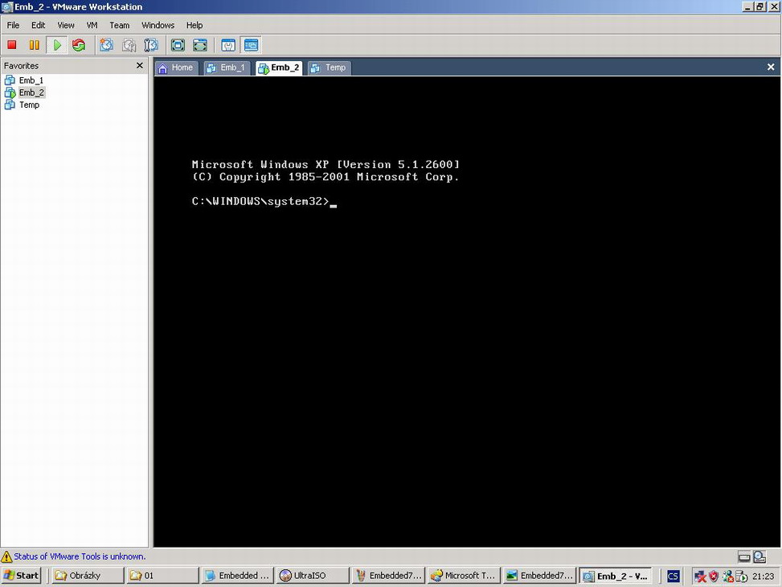
Task: Power off VM with red stop button
Action: (12, 45)
